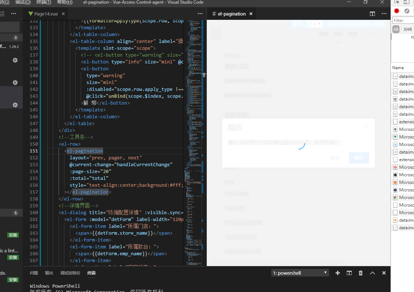Click the highlighted el-pagination tag on line 151

coord(85,151)
